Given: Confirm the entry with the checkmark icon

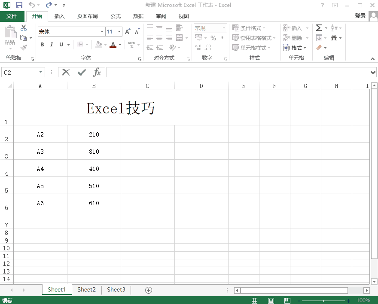Looking at the screenshot, I should pyautogui.click(x=81, y=72).
